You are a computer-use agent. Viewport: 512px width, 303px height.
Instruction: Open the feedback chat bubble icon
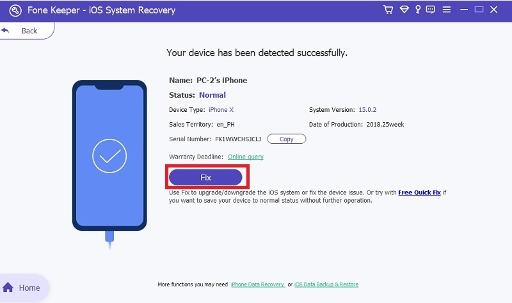(430, 10)
